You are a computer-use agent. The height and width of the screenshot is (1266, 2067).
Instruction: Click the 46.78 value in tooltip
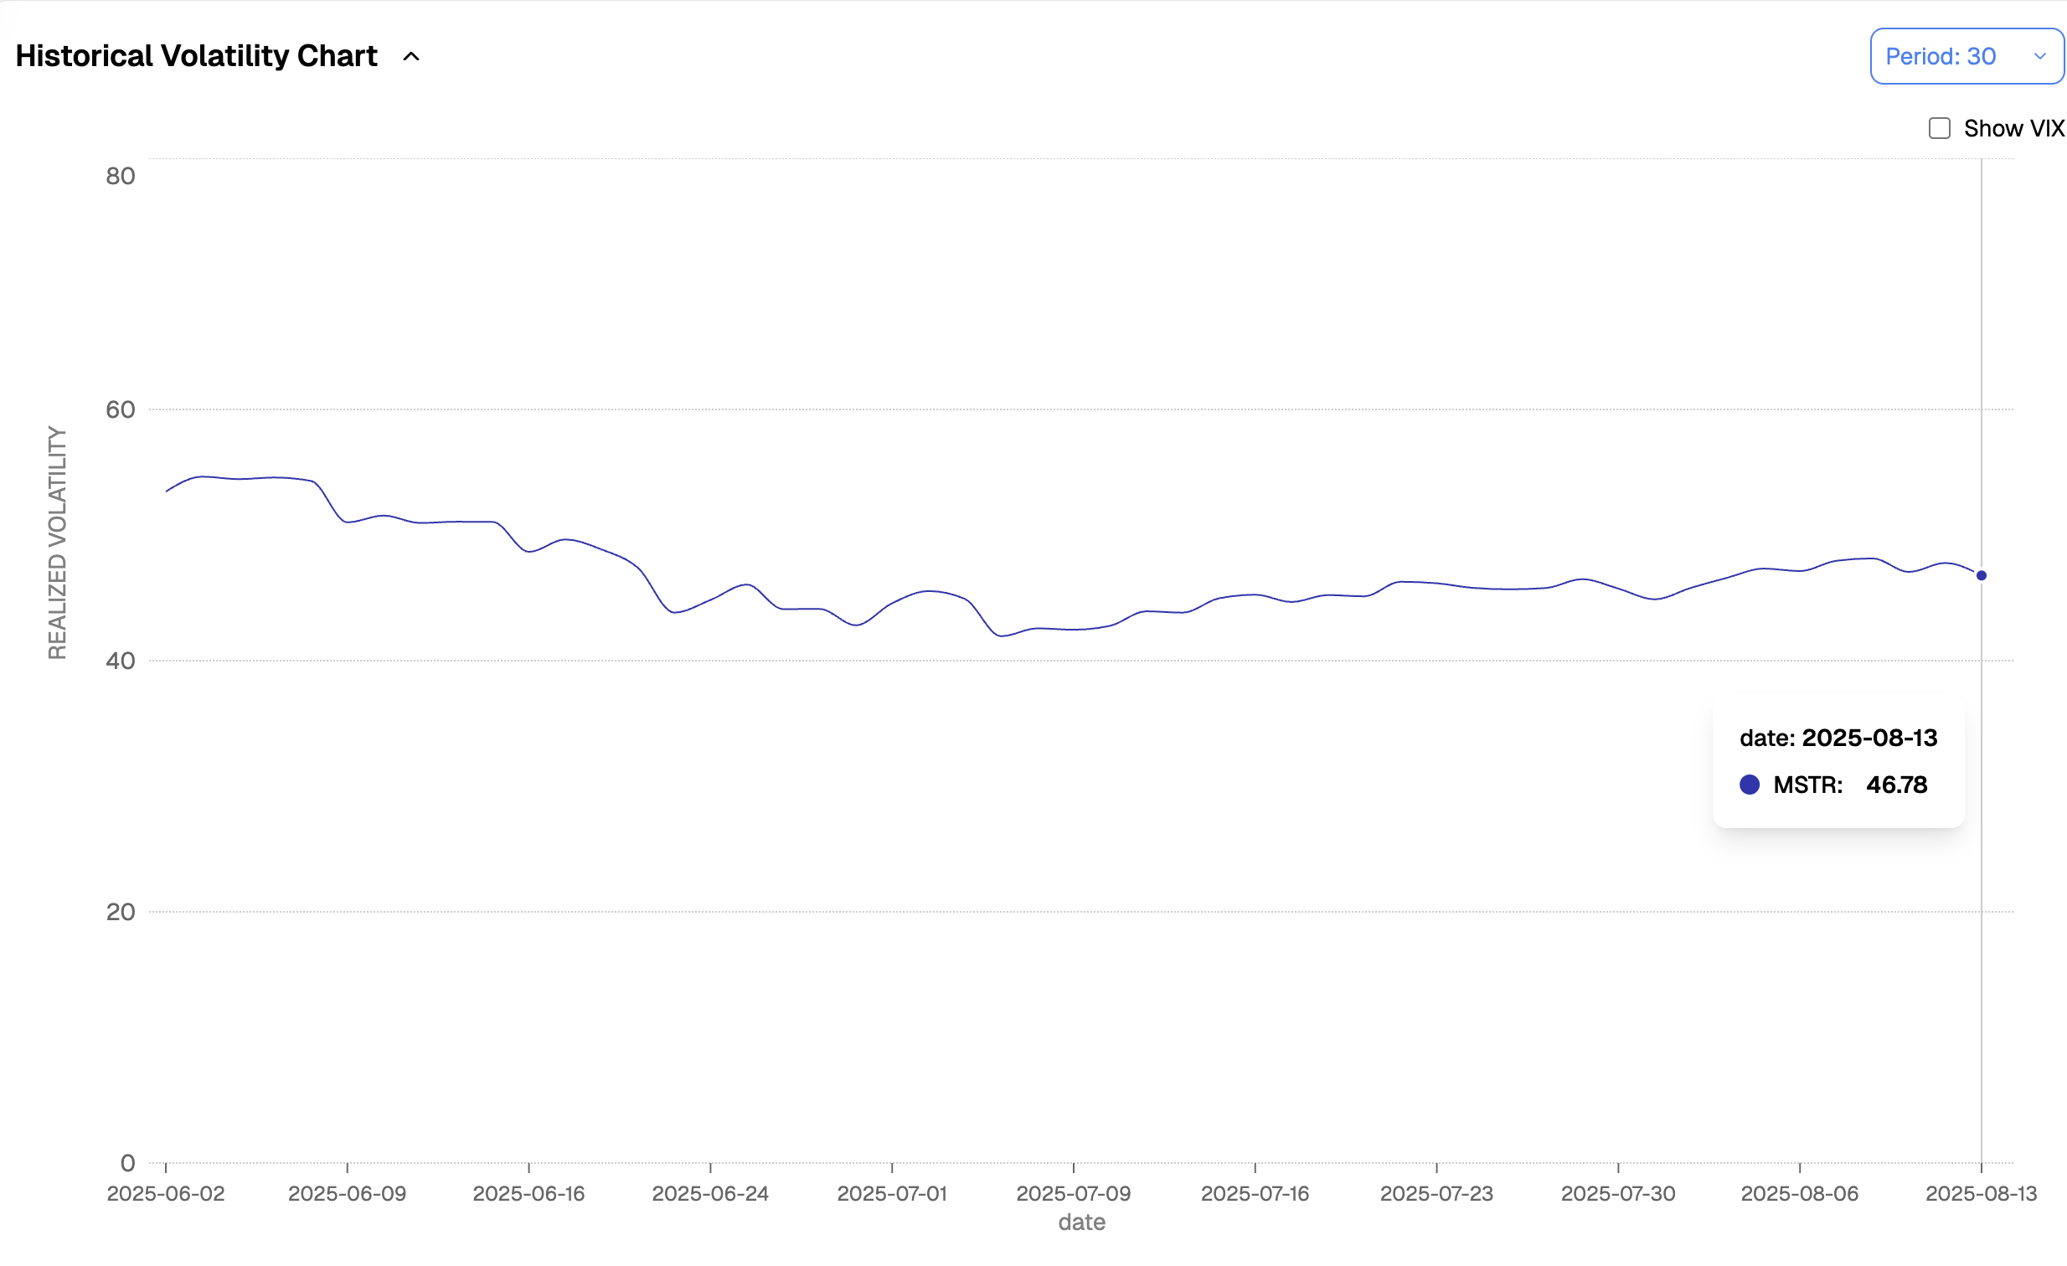coord(1897,785)
